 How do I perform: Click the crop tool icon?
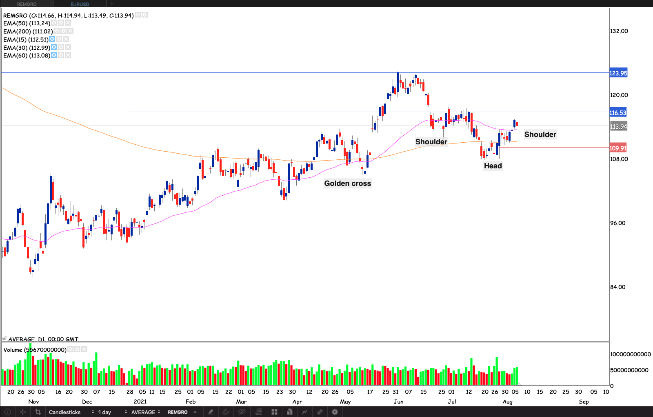(38, 412)
